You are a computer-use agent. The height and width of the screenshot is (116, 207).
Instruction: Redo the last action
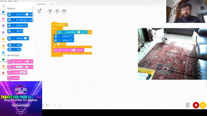[60, 105]
